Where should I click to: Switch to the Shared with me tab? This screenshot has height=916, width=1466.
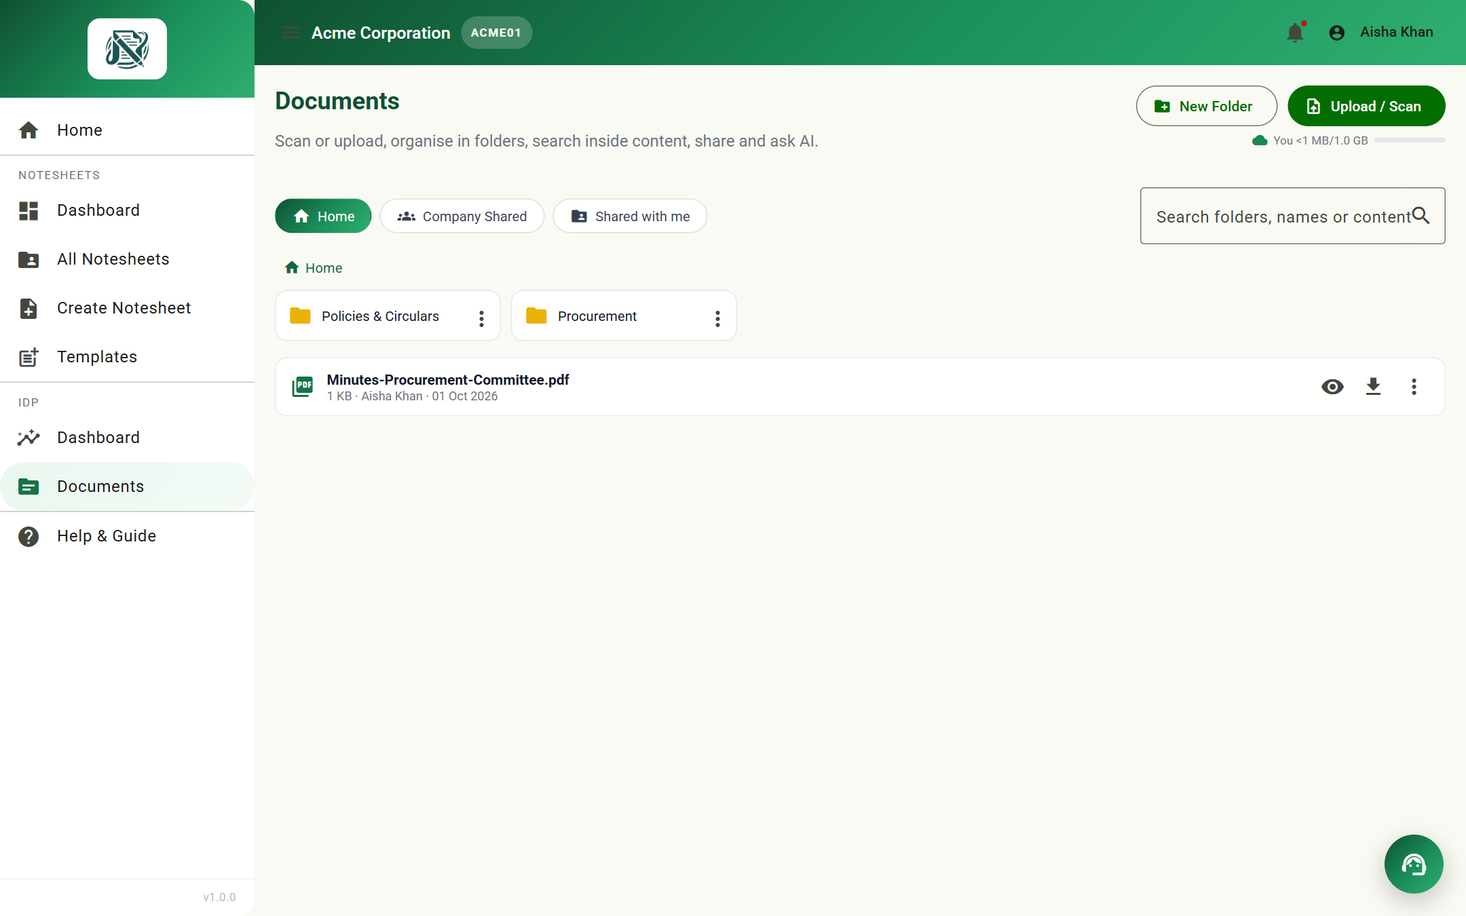pos(630,216)
